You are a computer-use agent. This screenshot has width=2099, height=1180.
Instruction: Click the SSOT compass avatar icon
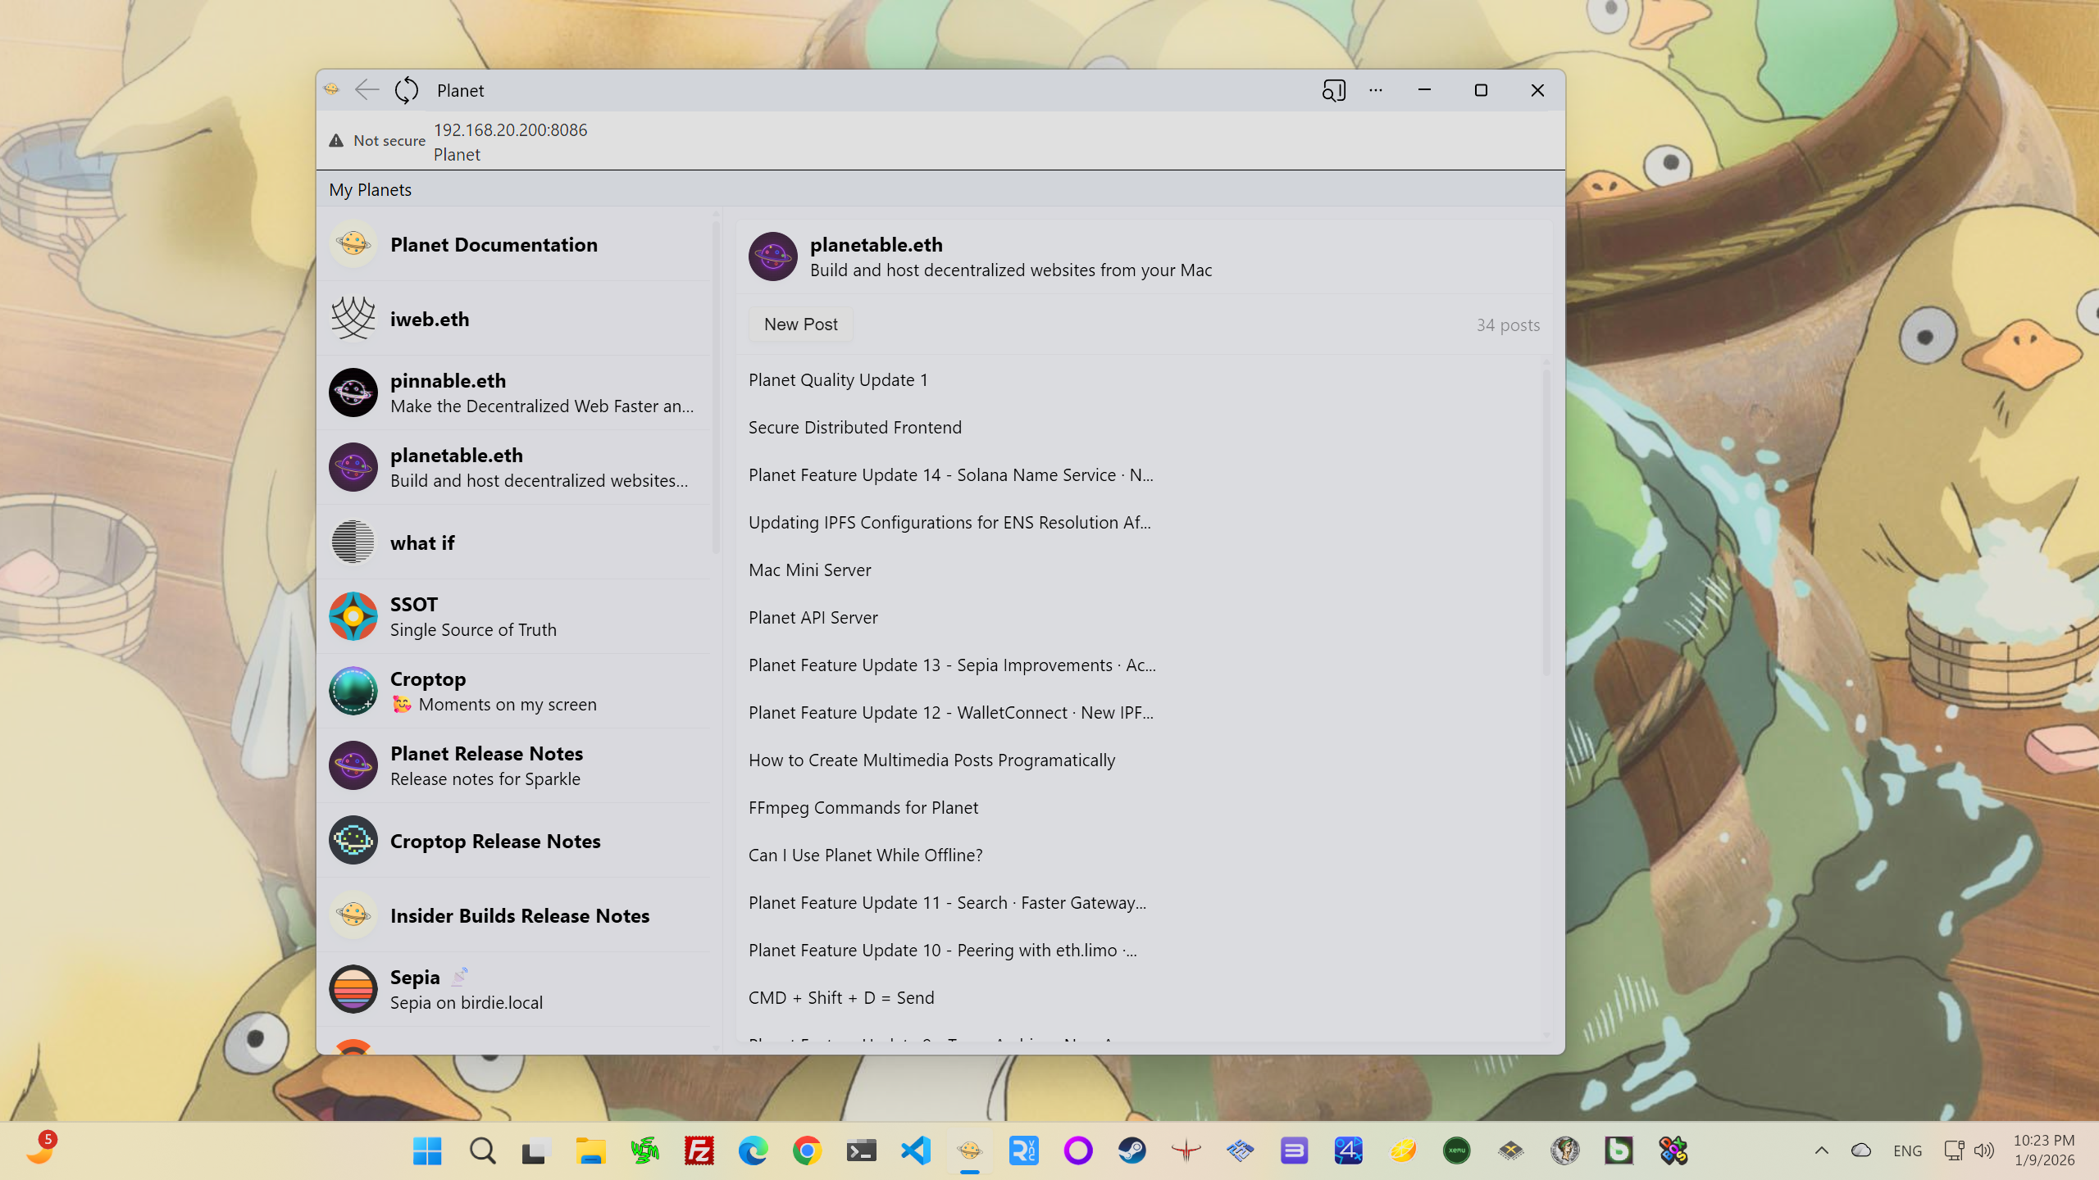[353, 616]
